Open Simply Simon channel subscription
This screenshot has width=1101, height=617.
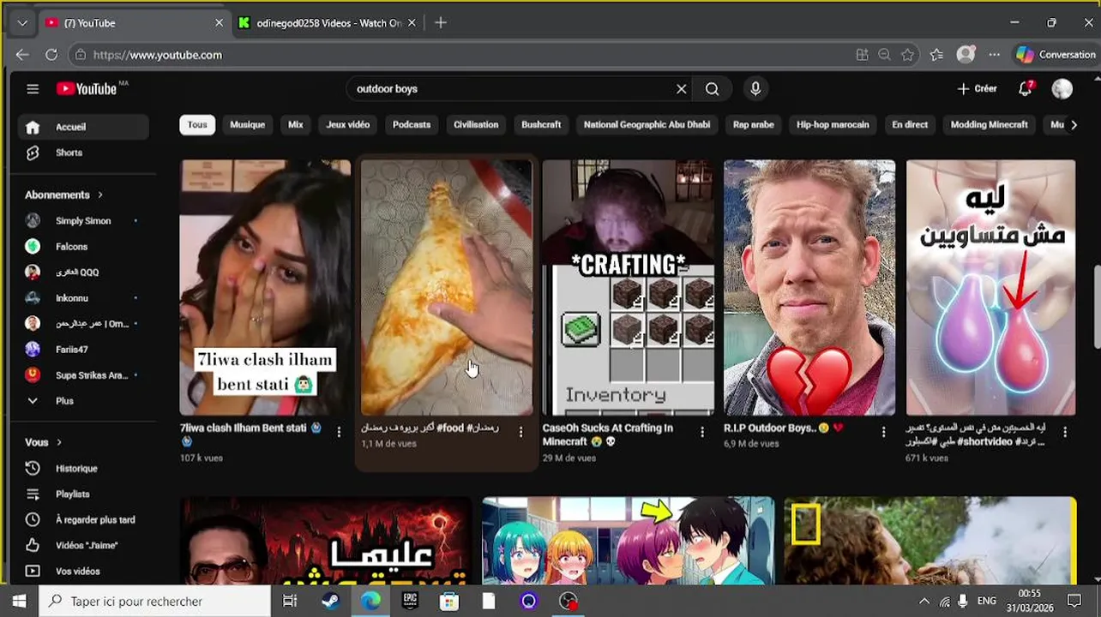point(83,221)
